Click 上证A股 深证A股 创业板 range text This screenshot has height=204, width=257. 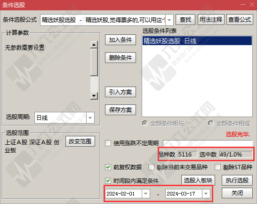pos(32,146)
